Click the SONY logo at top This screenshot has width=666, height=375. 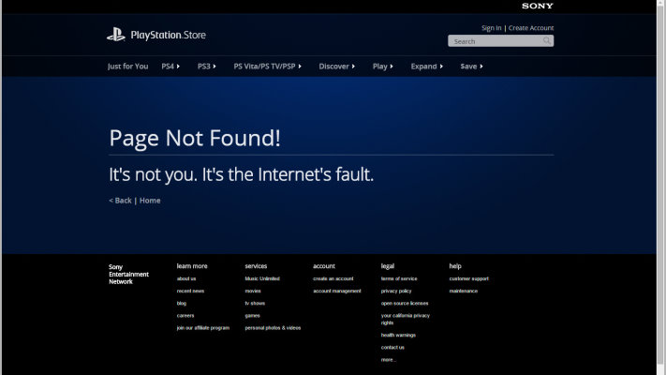[538, 7]
